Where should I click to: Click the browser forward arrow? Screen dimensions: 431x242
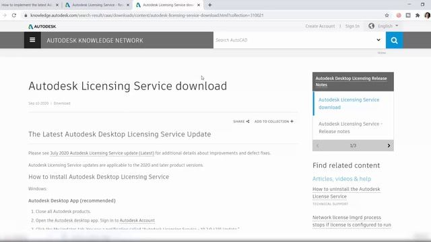(5, 15)
